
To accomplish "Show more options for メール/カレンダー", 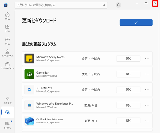I will click(x=147, y=90).
